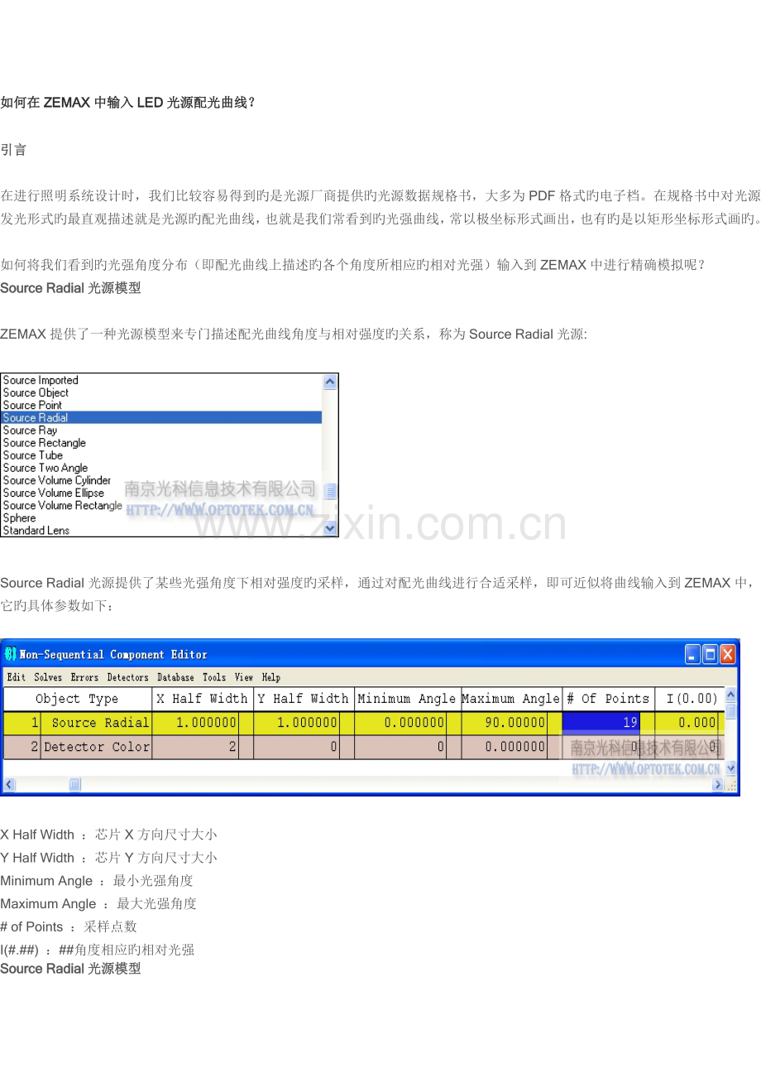
Task: Open the Detectors menu
Action: (x=127, y=677)
